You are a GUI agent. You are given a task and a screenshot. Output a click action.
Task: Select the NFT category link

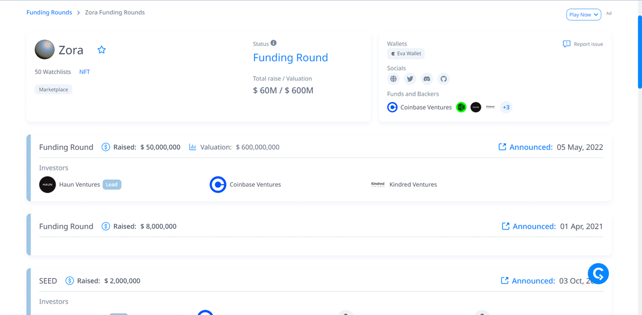coord(85,72)
